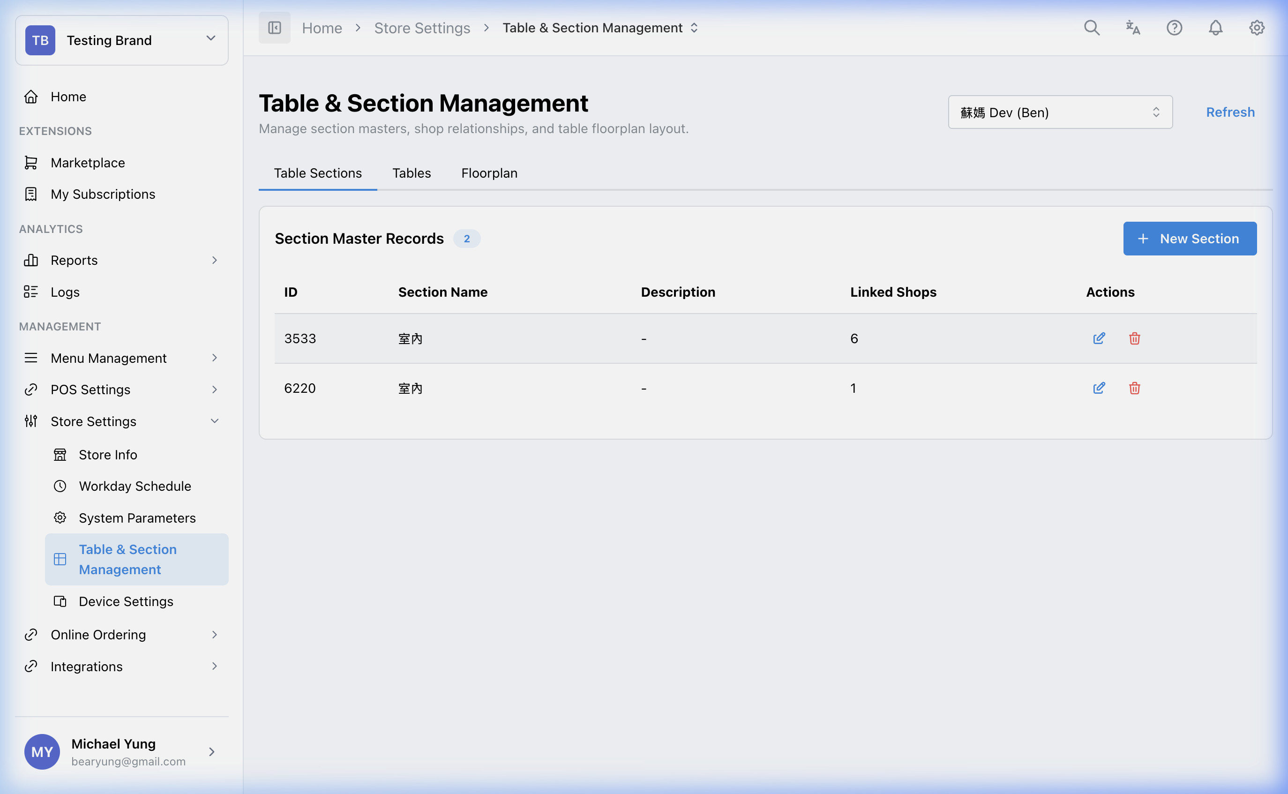The width and height of the screenshot is (1288, 794).
Task: Switch to the Floorplan tab
Action: 489,173
